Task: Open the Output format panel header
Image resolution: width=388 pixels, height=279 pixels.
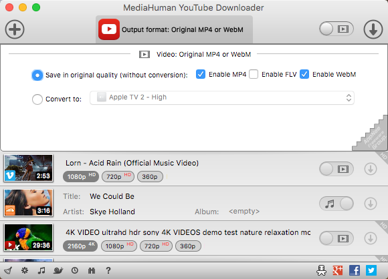Action: pos(174,29)
